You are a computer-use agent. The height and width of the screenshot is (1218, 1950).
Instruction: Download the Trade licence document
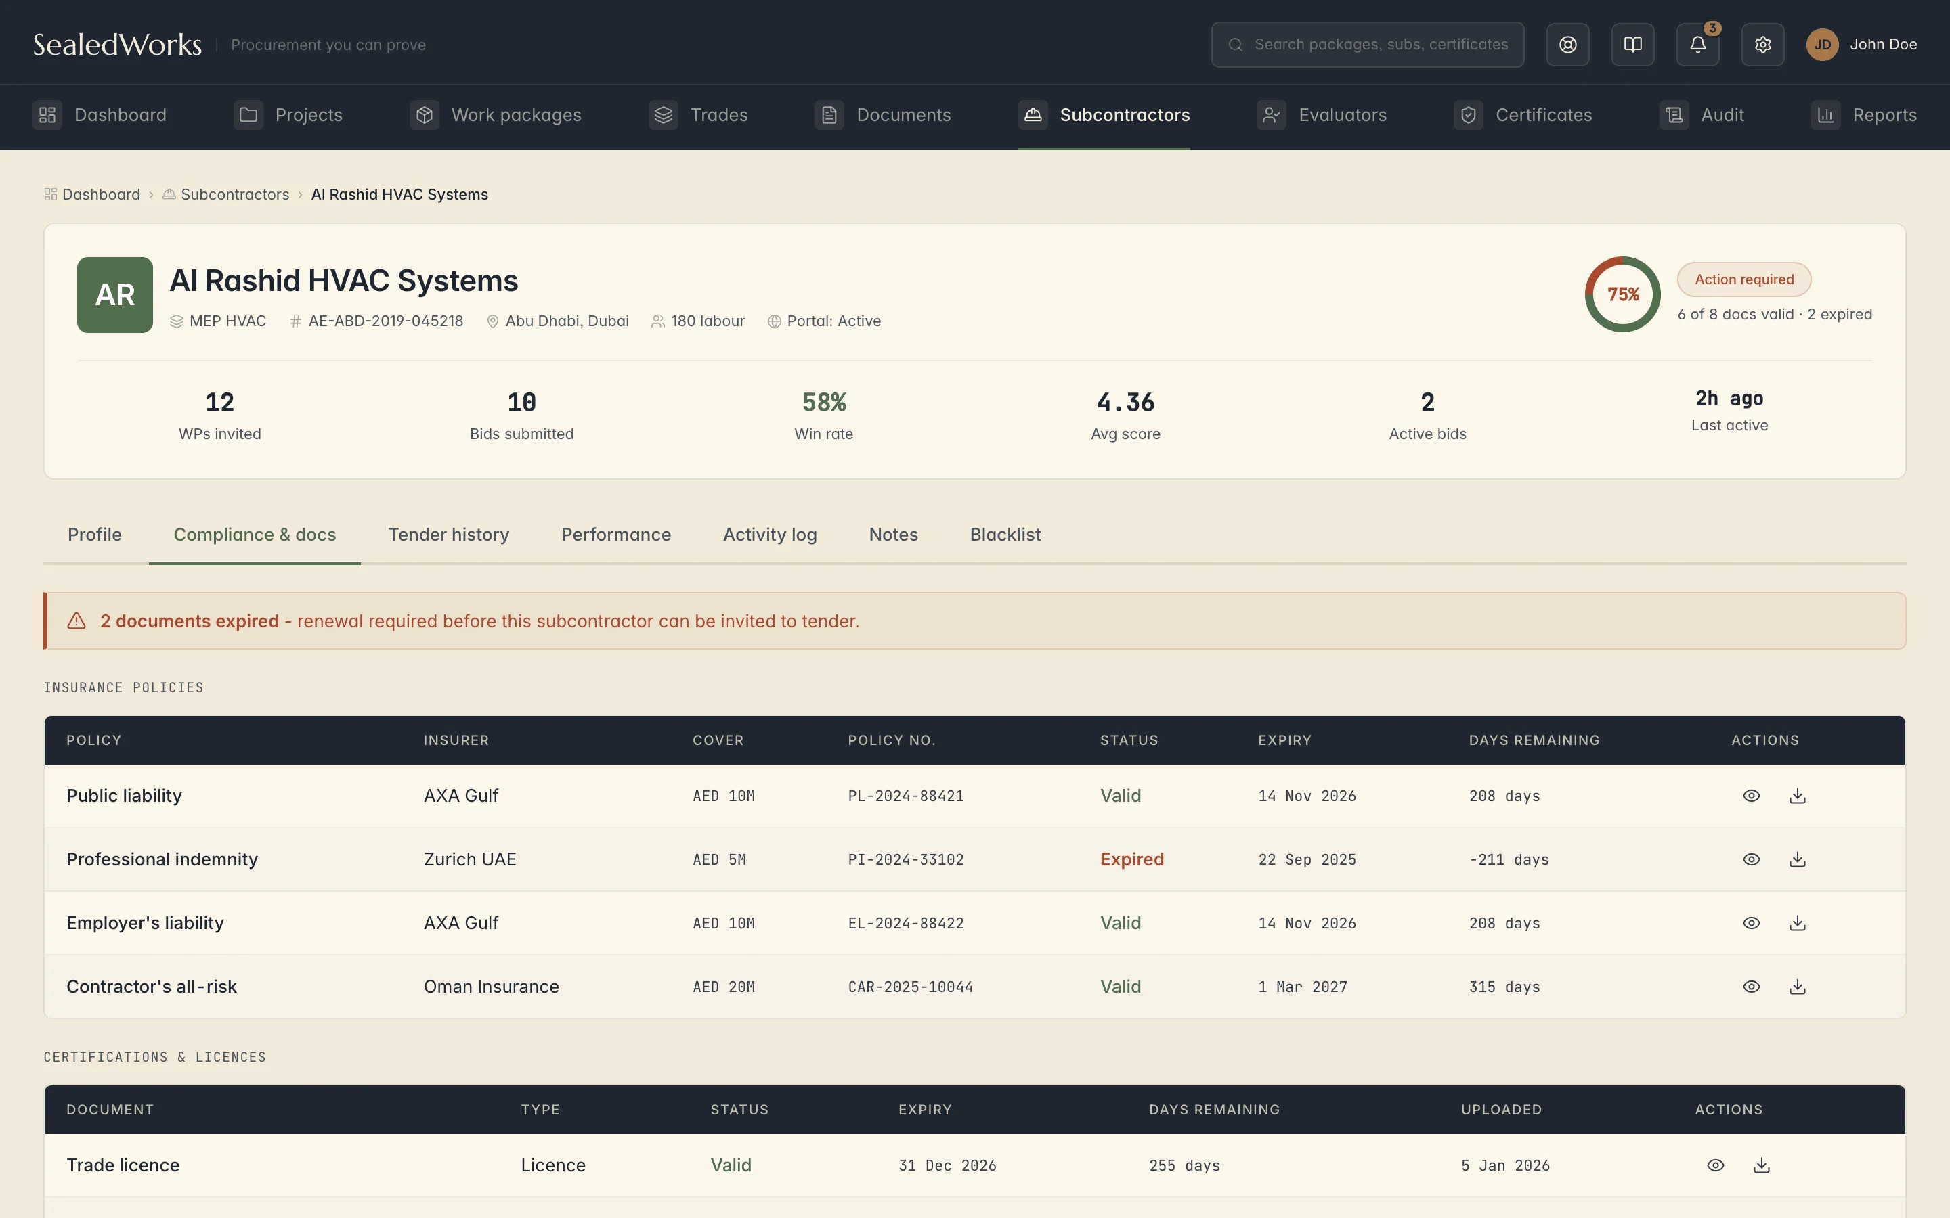coord(1762,1166)
